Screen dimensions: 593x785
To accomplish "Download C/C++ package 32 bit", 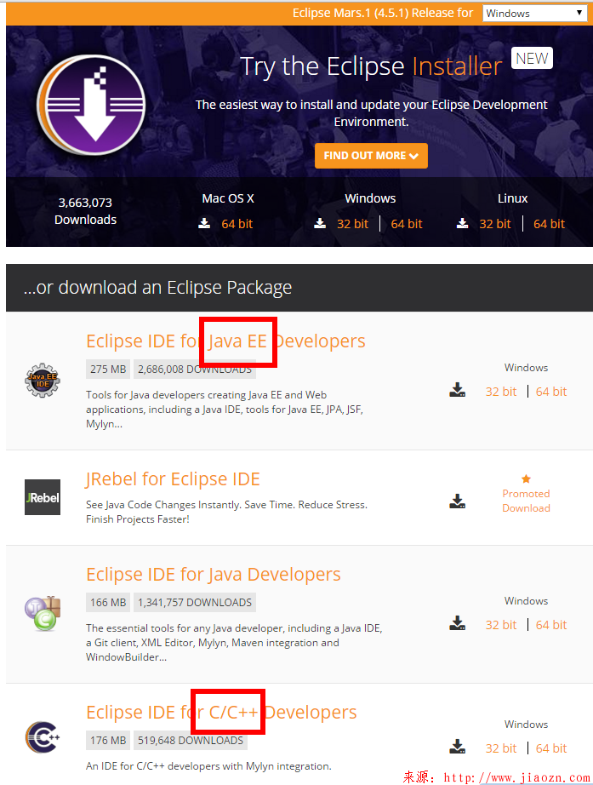I will pos(501,748).
